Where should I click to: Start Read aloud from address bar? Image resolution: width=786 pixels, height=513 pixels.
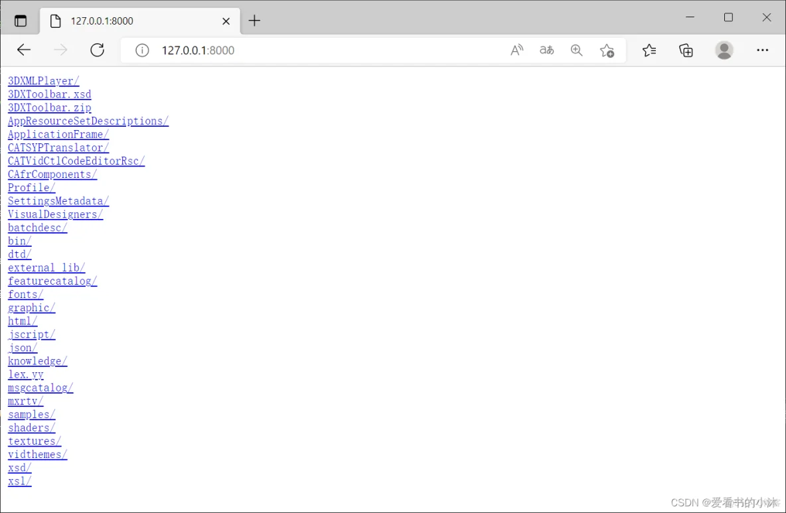click(x=517, y=50)
